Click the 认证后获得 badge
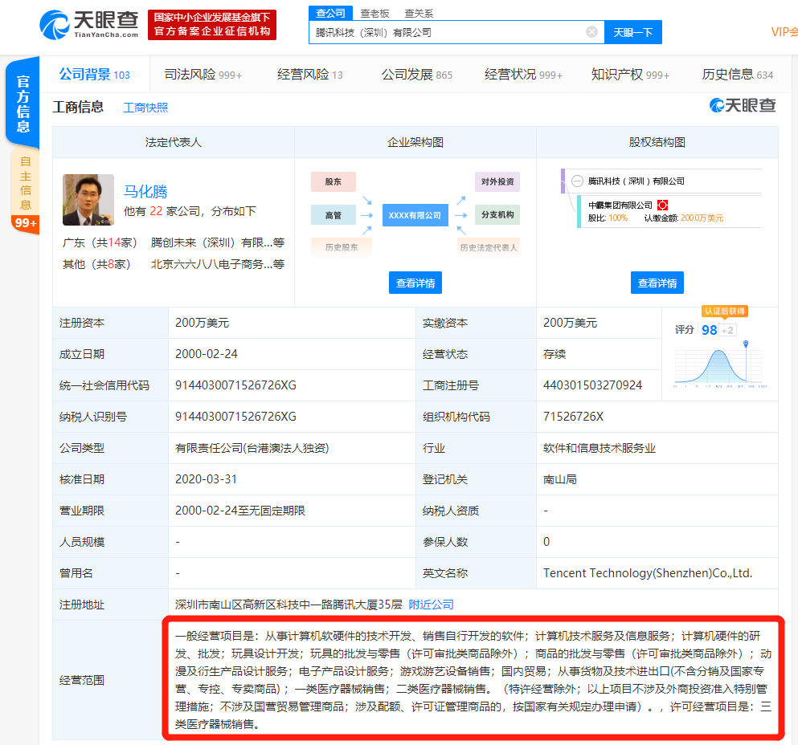 [x=725, y=311]
